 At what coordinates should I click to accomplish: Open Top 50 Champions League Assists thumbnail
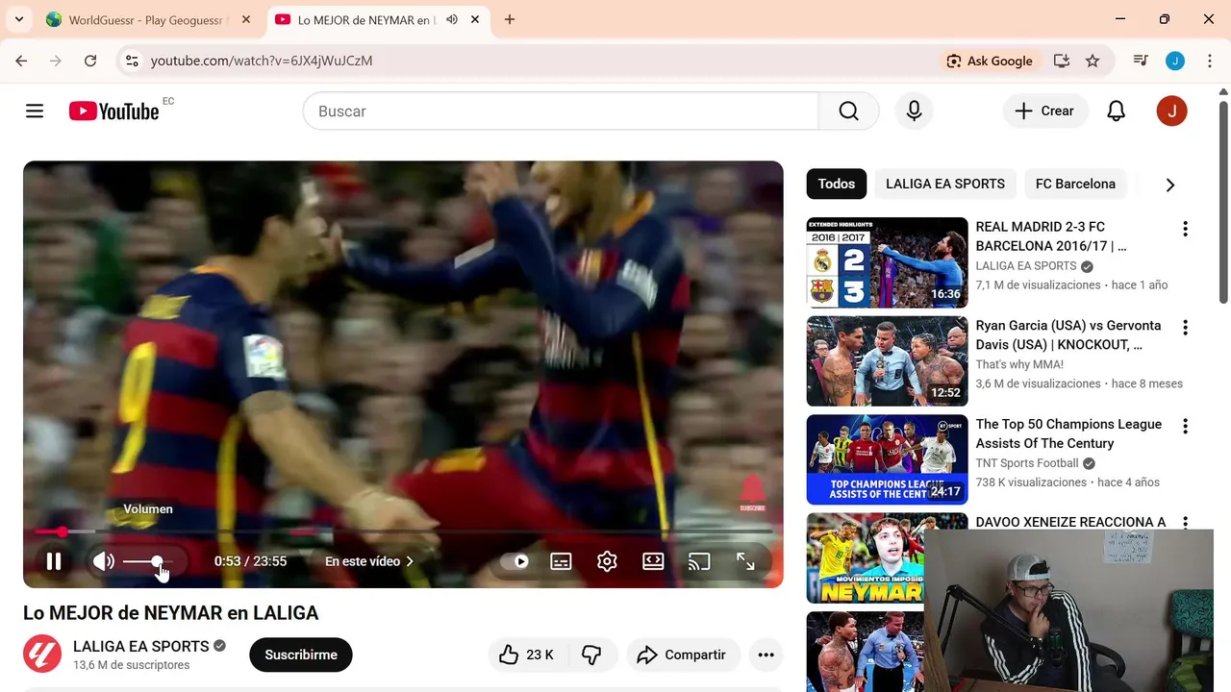pos(887,459)
